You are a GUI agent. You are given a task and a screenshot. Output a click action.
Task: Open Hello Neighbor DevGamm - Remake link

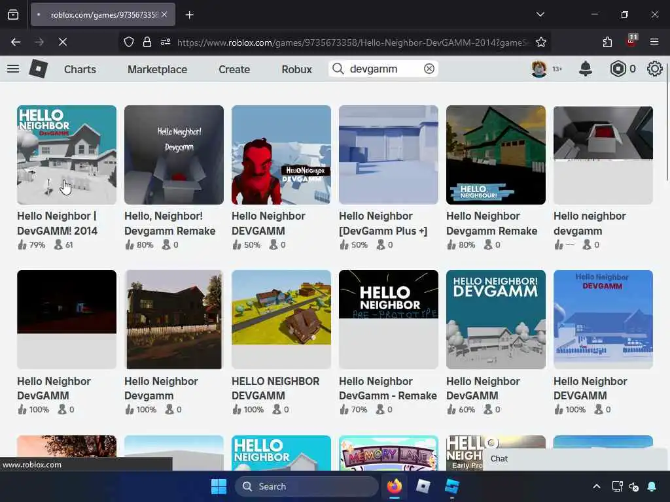(x=387, y=388)
